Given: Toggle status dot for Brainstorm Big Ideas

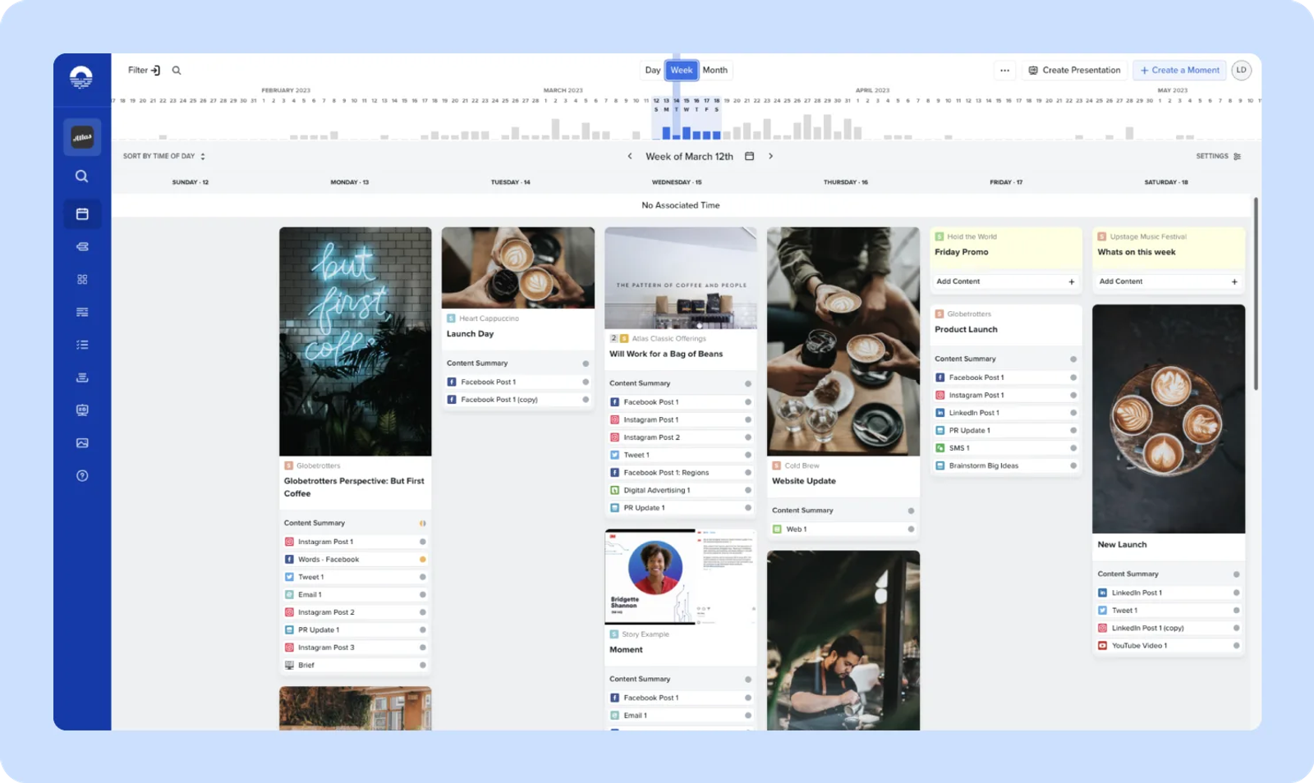Looking at the screenshot, I should tap(1073, 465).
